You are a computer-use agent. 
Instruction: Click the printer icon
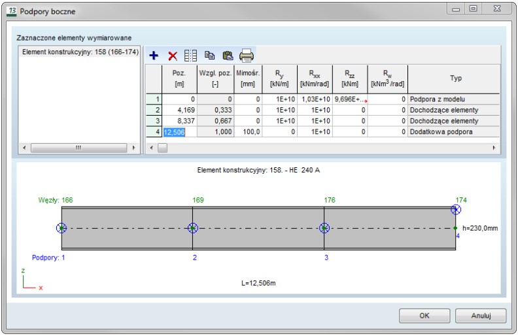click(x=246, y=56)
